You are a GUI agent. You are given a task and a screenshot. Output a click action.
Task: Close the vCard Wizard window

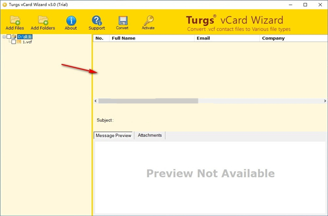pos(320,4)
